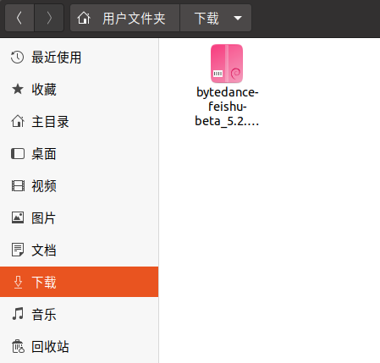This screenshot has width=380, height=363.
Task: Open the 用户文件夹 path segment
Action: click(124, 18)
